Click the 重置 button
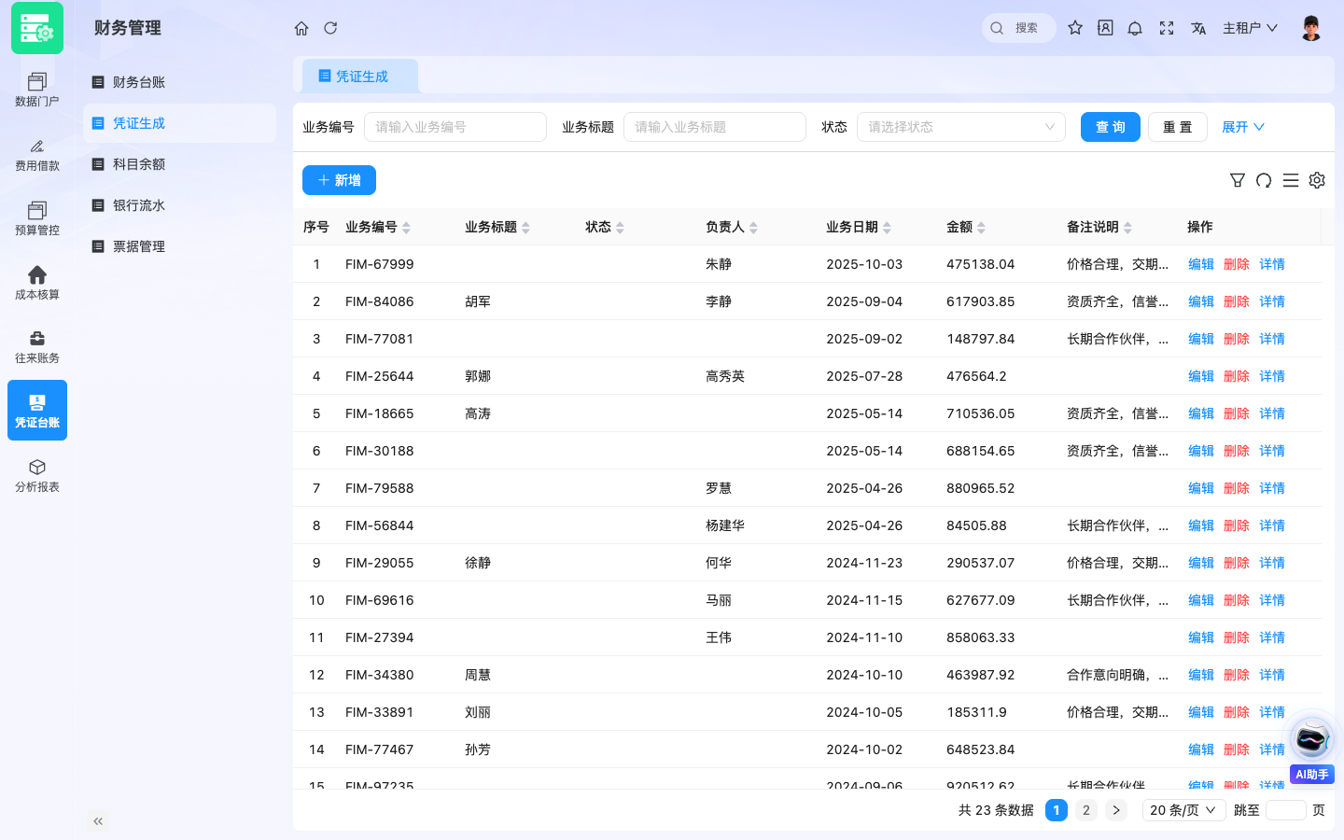 [x=1178, y=127]
